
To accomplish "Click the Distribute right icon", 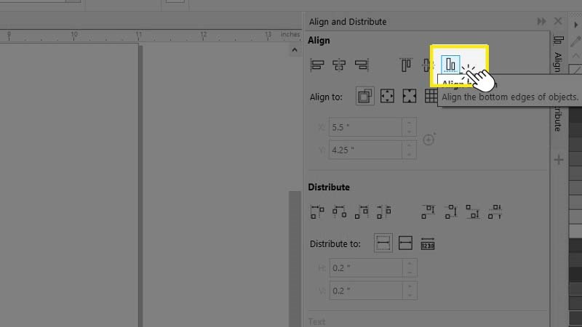I will [x=362, y=211].
